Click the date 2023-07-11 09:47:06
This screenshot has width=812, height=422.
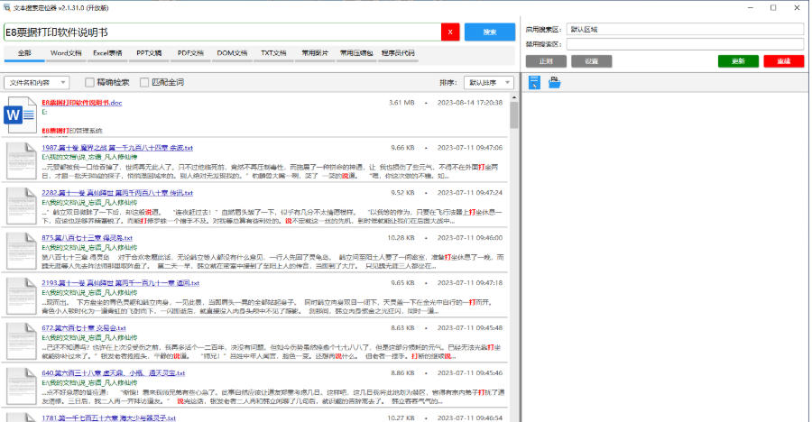(x=470, y=148)
